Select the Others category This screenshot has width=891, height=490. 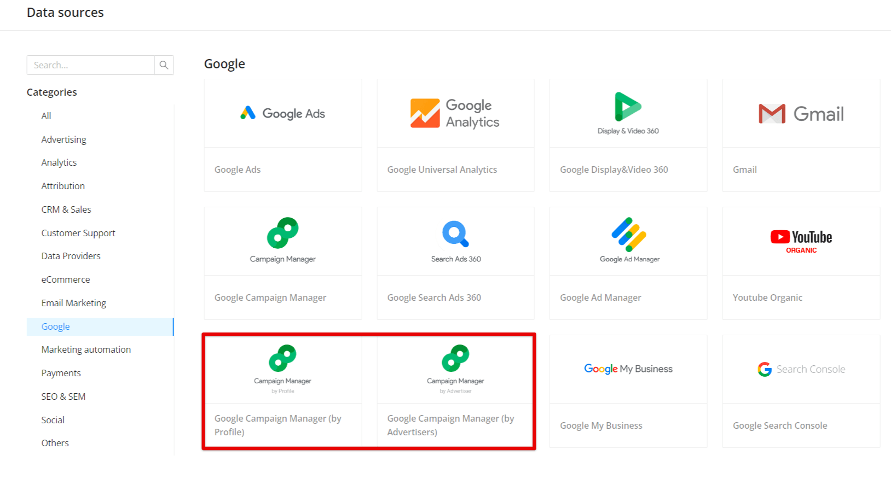click(x=55, y=443)
